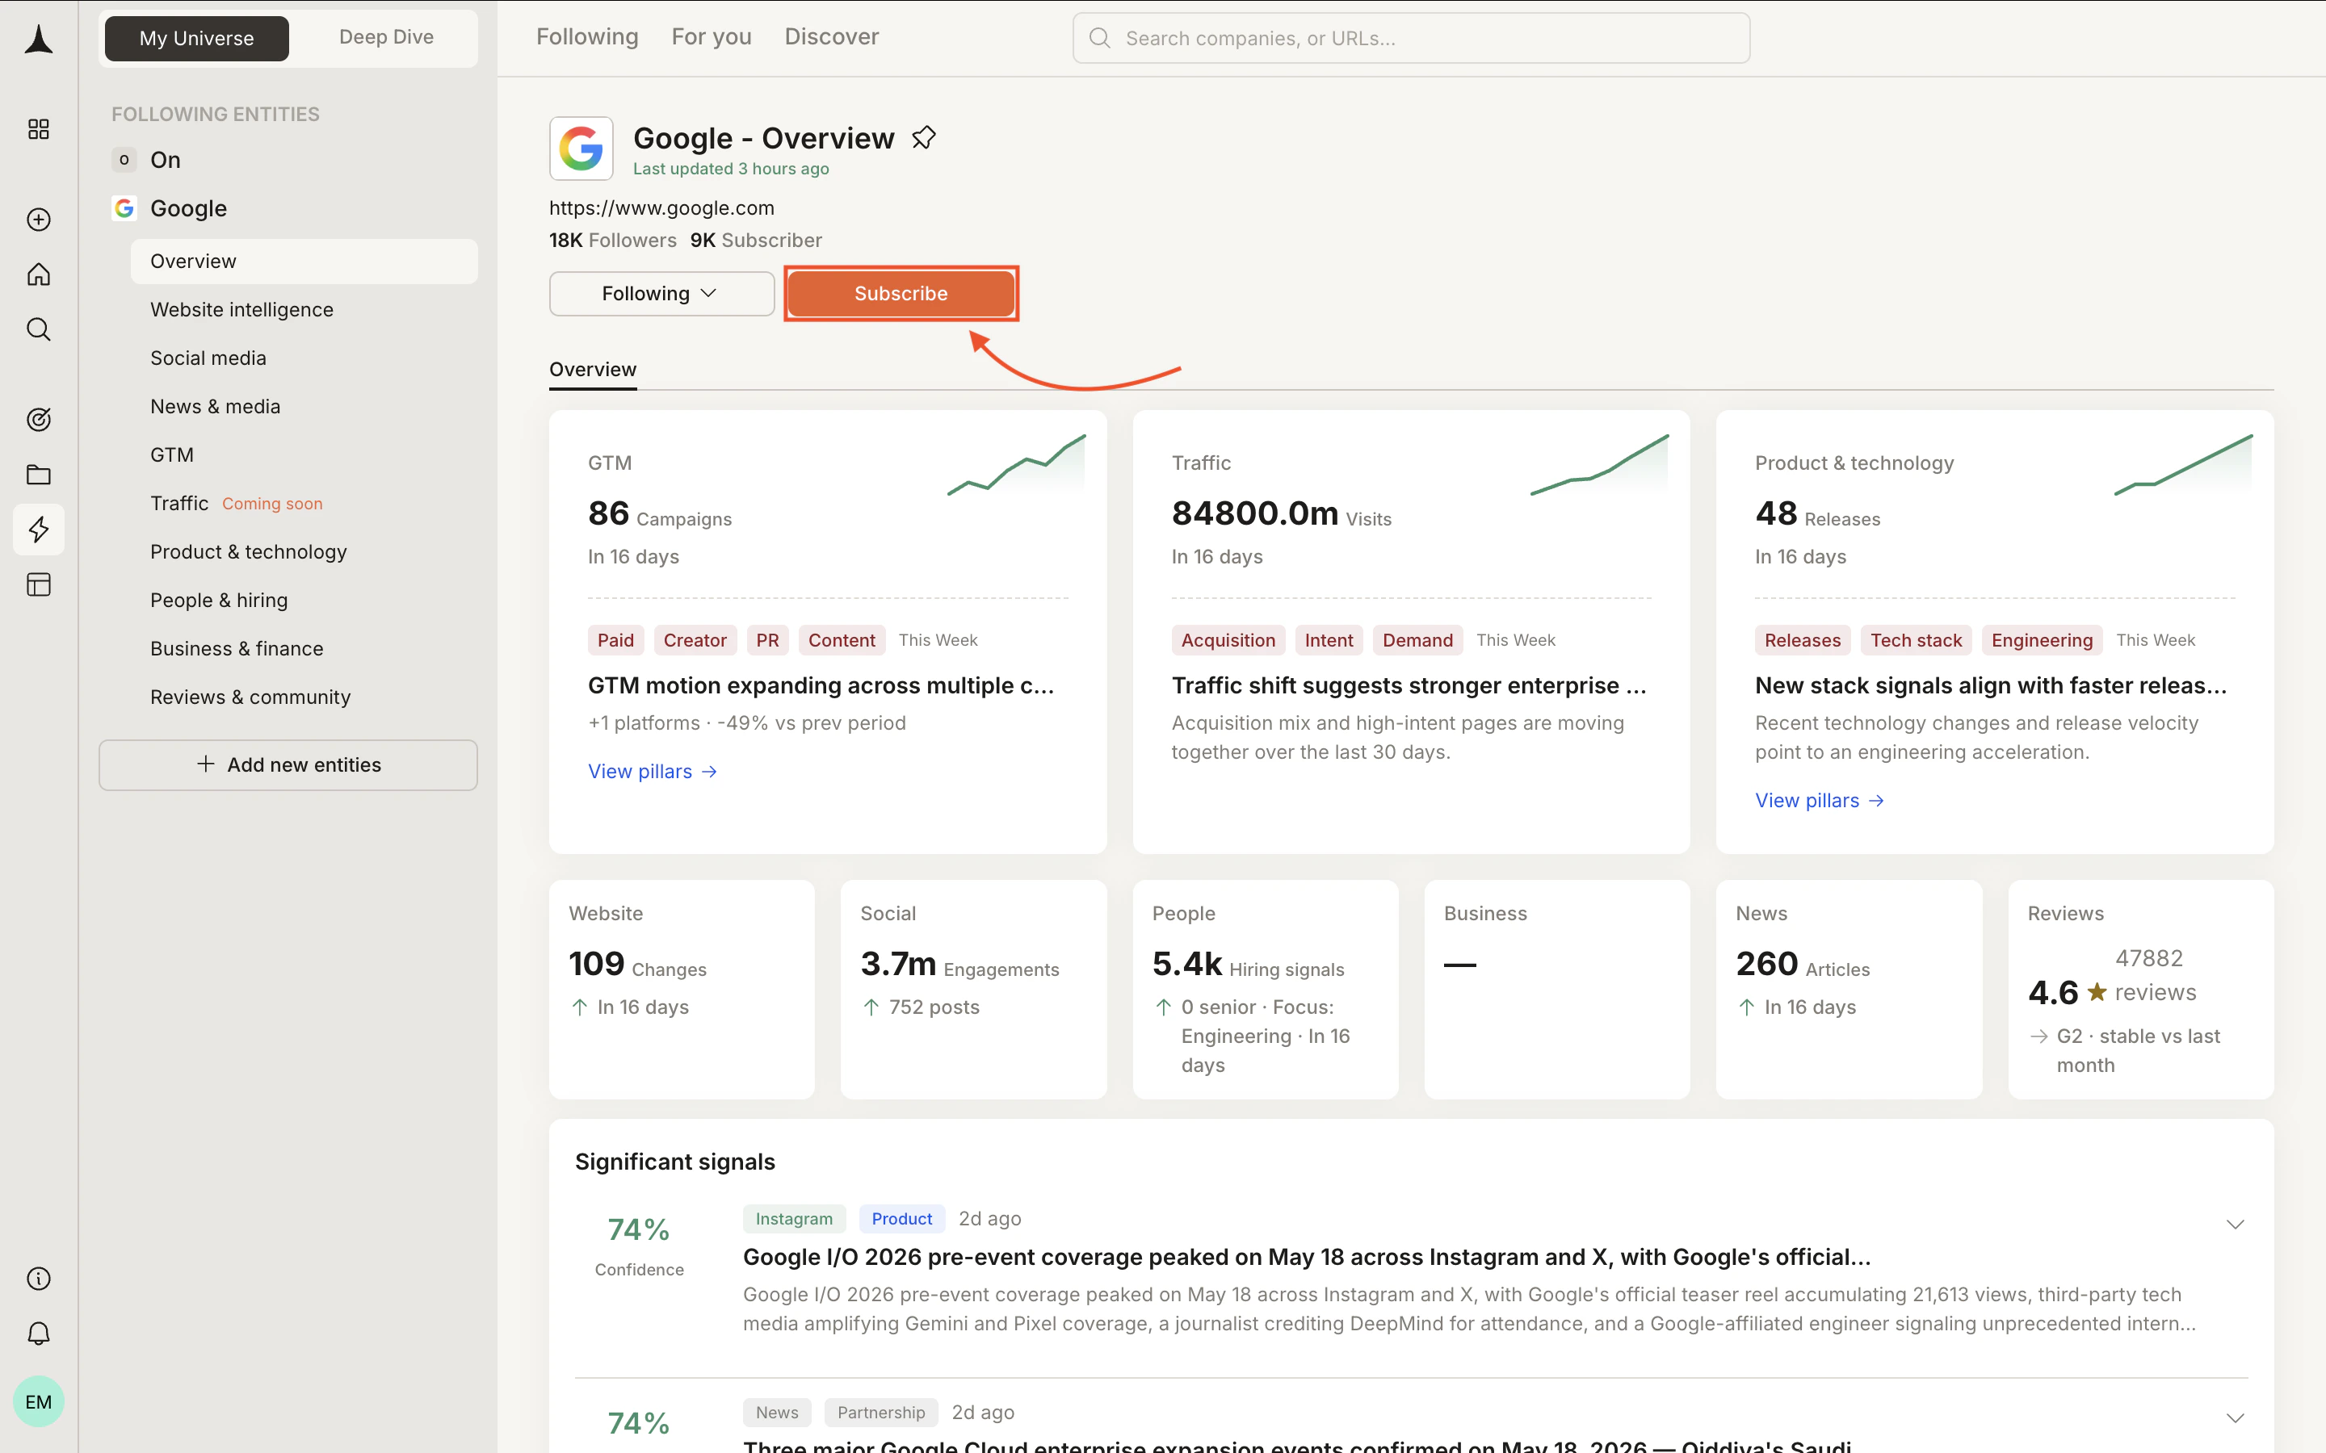Open the News 260 Articles card

pyautogui.click(x=1849, y=989)
